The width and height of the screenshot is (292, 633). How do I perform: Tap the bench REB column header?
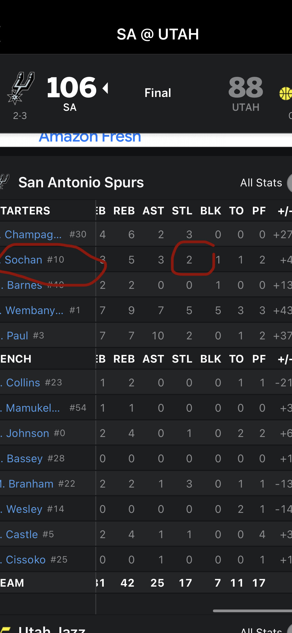pyautogui.click(x=124, y=359)
